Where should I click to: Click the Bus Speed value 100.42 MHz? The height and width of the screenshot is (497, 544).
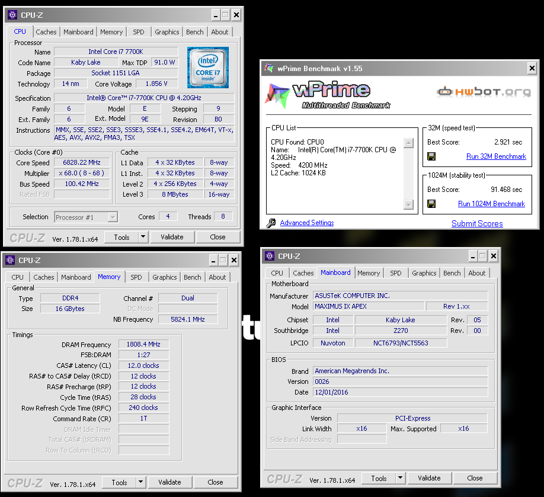[82, 184]
